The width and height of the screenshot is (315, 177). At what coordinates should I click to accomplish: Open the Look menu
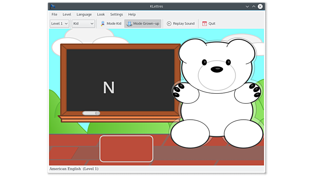pos(101,14)
